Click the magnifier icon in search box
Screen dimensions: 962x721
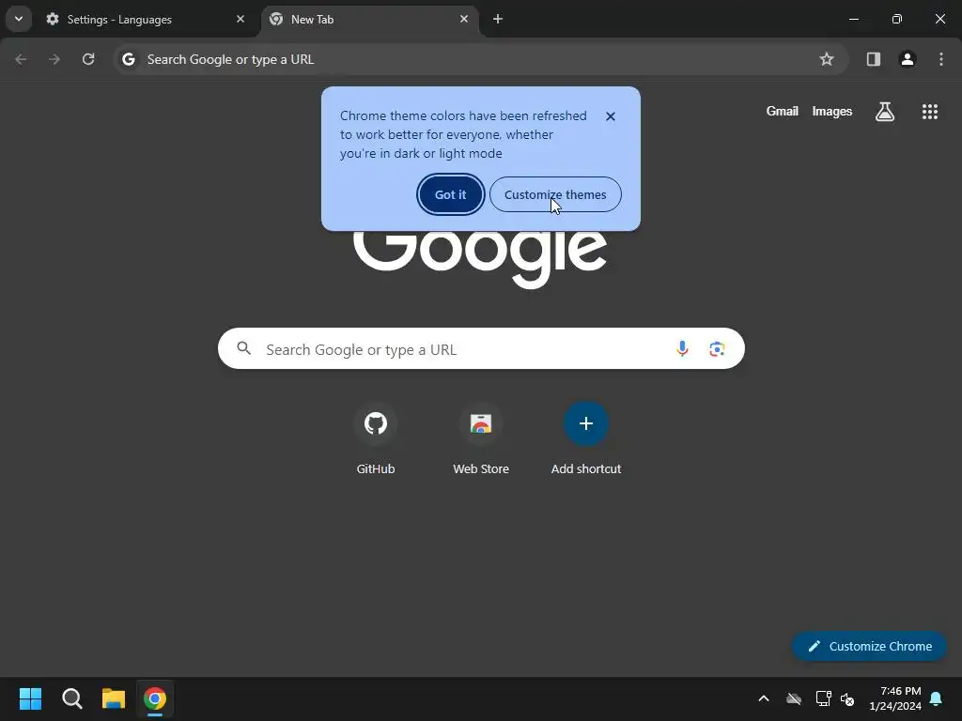[x=244, y=349]
